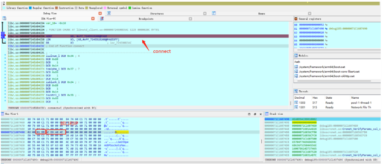Click the Breakpoints tab icon
This screenshot has width=382, height=164.
coord(102,19)
